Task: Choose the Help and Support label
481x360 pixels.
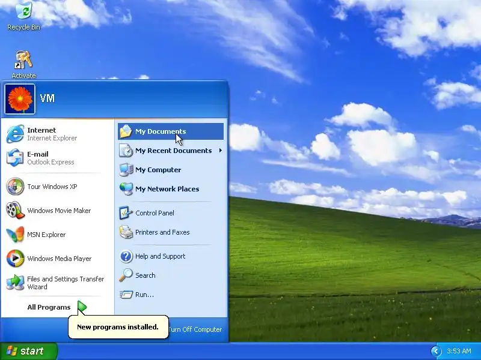Action: point(160,256)
